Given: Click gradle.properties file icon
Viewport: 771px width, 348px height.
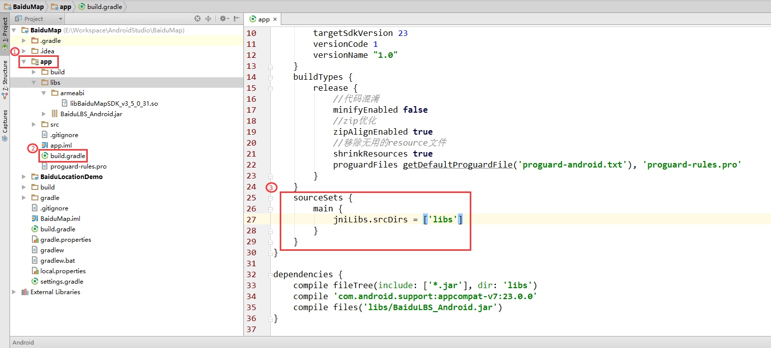Looking at the screenshot, I should pos(35,240).
